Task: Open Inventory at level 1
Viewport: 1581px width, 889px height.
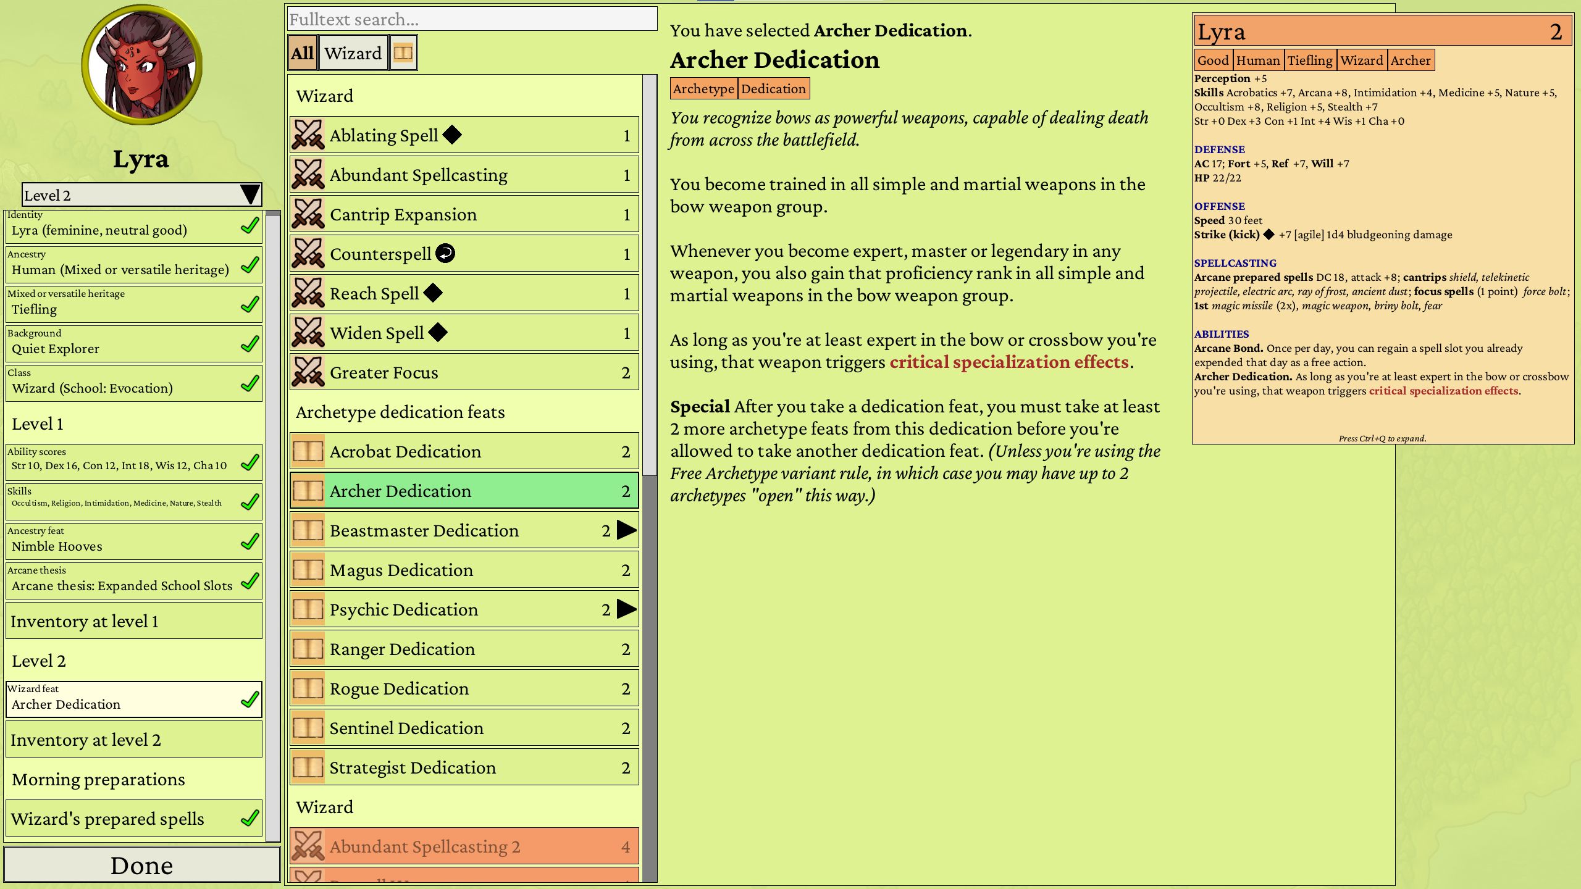Action: (x=134, y=621)
